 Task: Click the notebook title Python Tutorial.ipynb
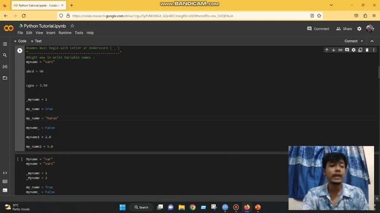point(45,26)
